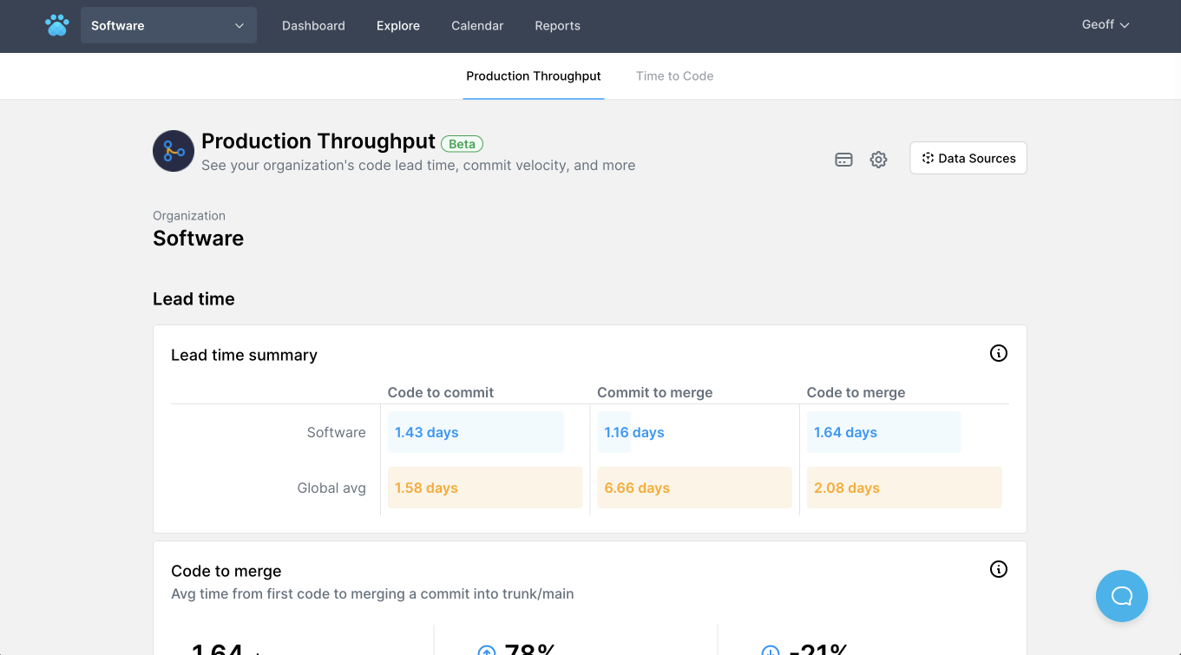
Task: Select the Production Throughput tab
Action: point(533,76)
